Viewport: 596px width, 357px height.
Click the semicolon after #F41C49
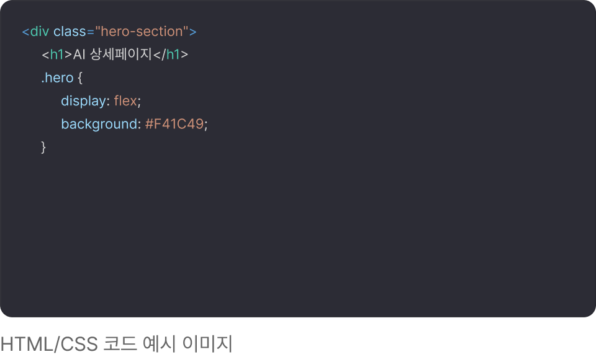(206, 124)
